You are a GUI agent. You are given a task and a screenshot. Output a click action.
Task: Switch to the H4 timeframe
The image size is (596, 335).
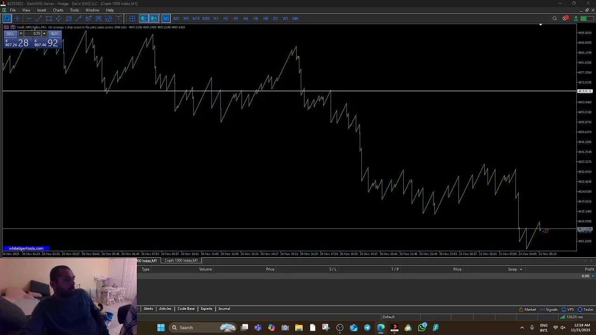click(245, 19)
